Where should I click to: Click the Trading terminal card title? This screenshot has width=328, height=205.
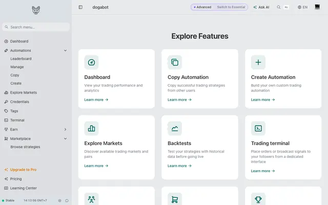pos(270,143)
